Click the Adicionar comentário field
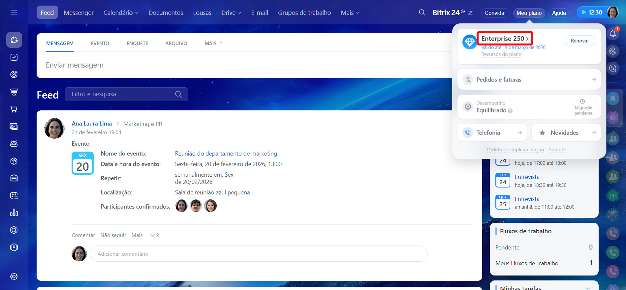Image resolution: width=626 pixels, height=290 pixels. [x=258, y=254]
